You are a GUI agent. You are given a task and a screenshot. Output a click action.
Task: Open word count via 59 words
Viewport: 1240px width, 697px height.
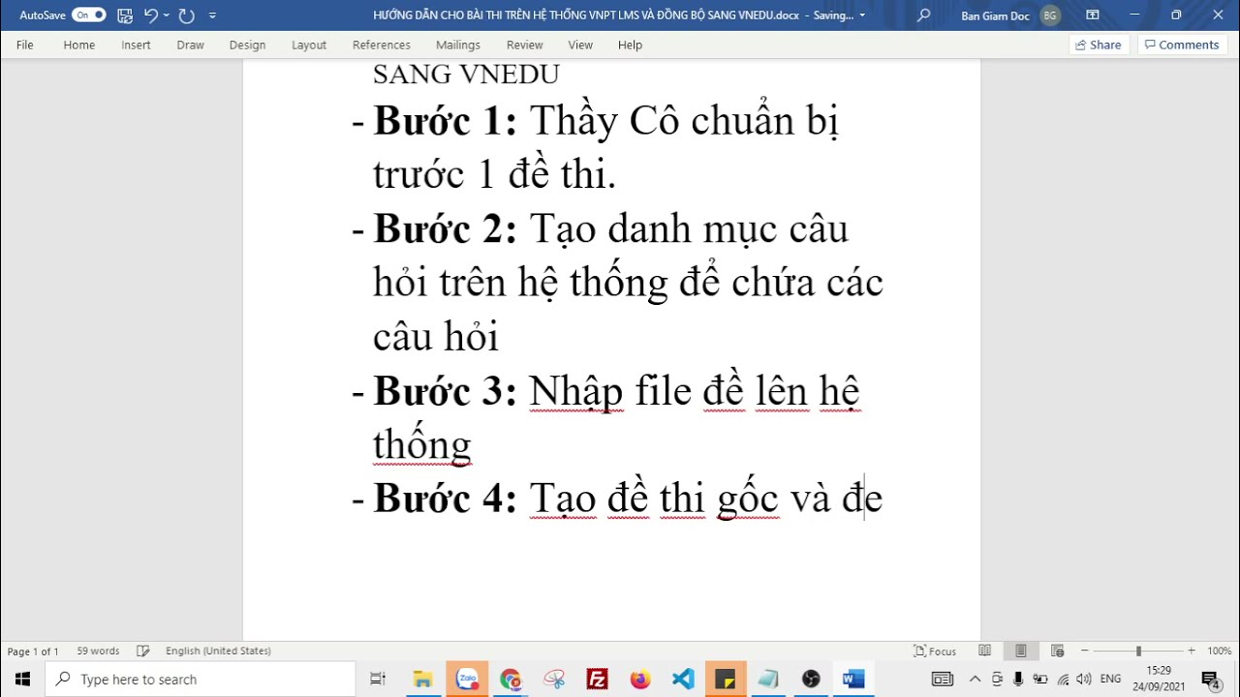tap(98, 652)
